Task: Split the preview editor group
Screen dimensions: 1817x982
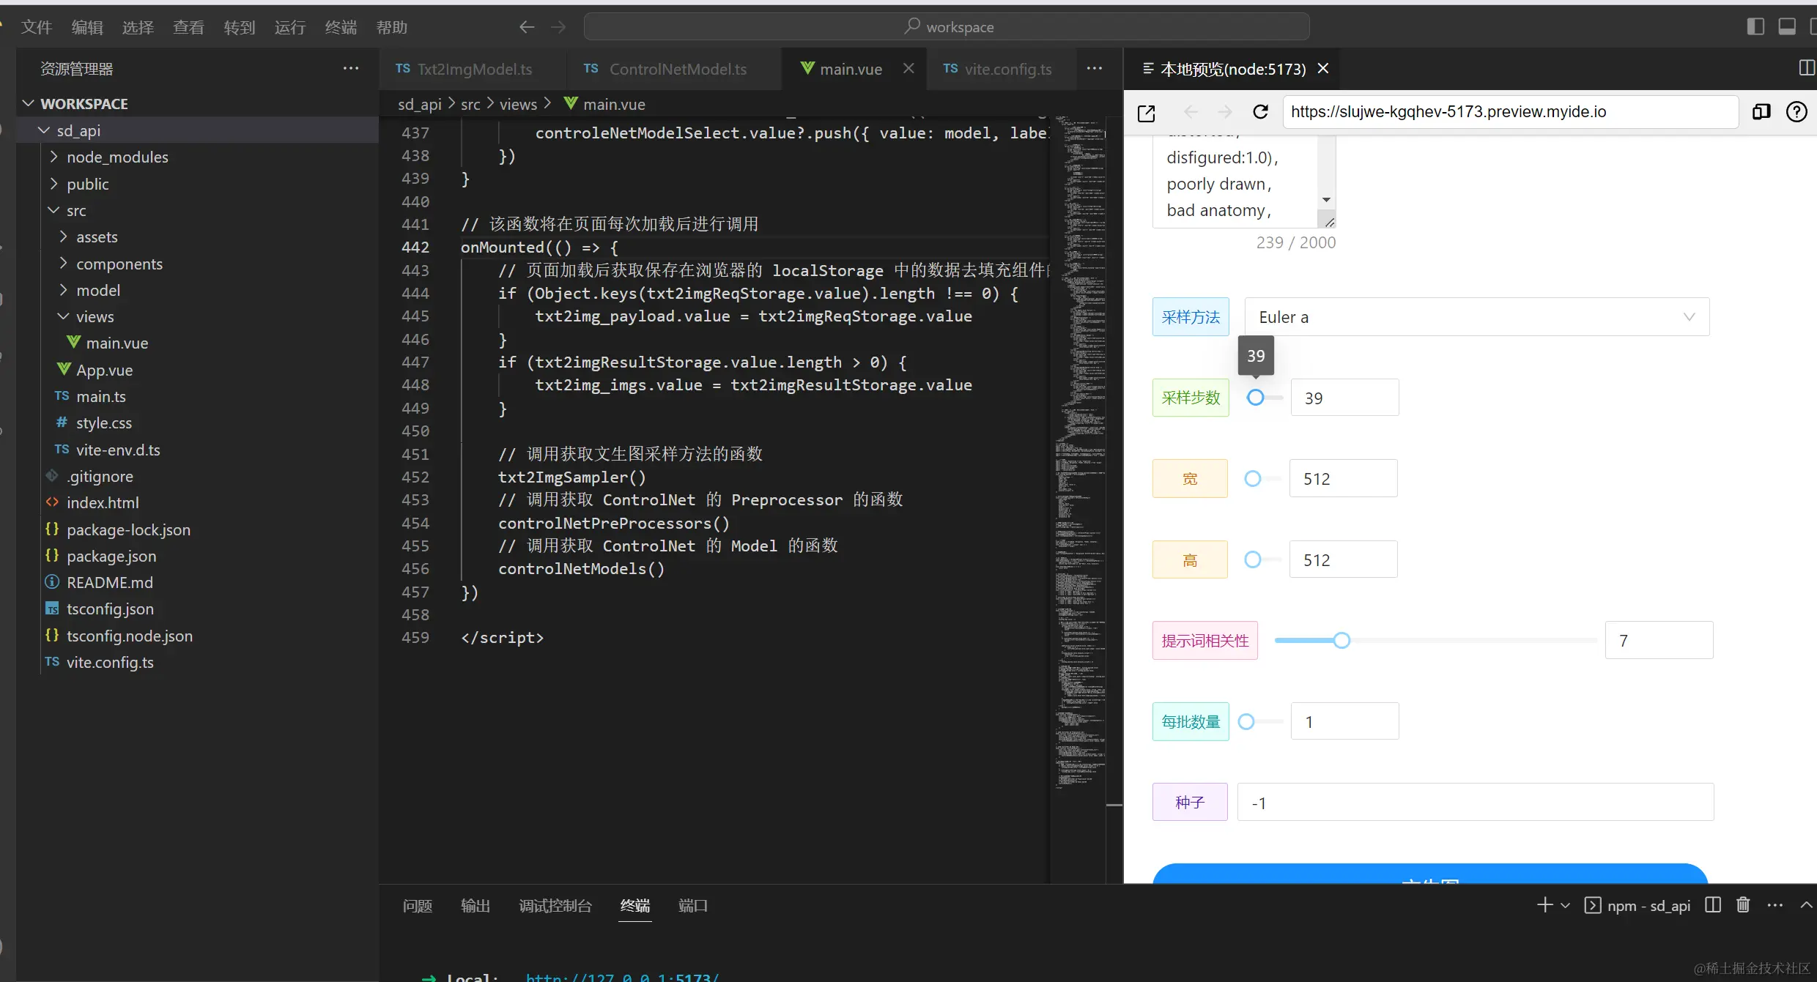Action: 1807,68
